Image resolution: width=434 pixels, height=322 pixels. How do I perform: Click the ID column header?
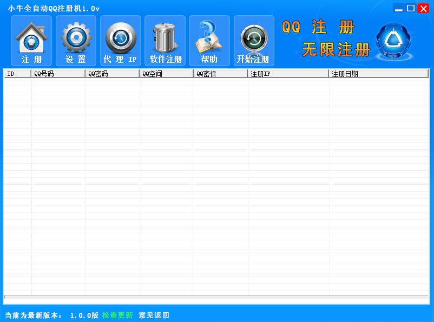click(x=16, y=73)
